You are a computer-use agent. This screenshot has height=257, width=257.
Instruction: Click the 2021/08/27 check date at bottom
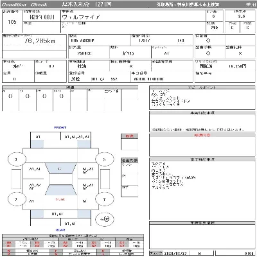click(175, 254)
